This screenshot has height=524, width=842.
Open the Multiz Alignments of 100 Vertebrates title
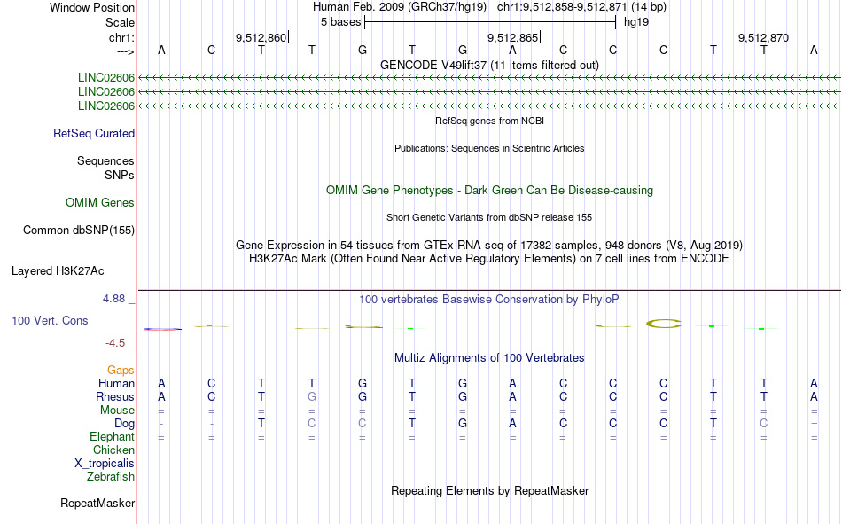(x=489, y=358)
